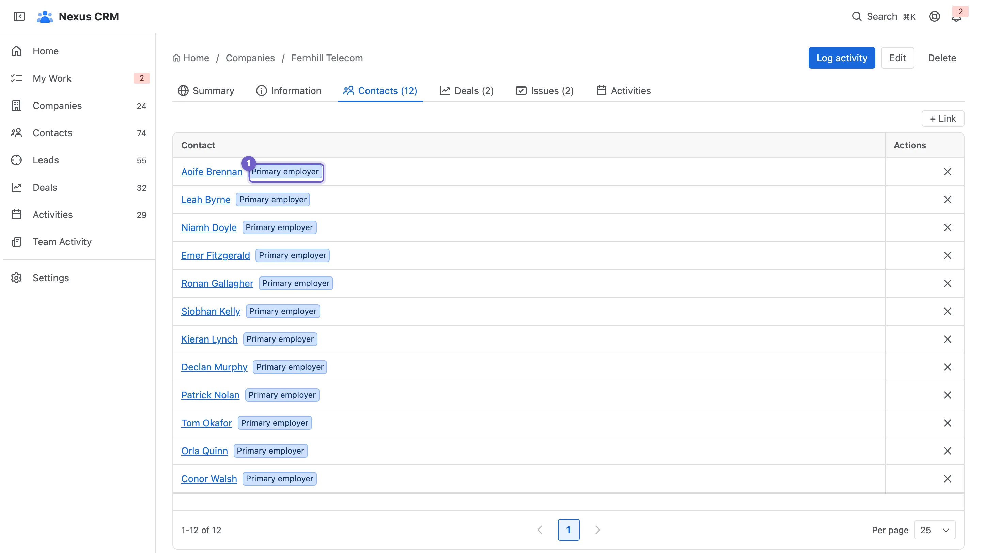Click Primary employer tag for Leah Byrne

tap(272, 200)
